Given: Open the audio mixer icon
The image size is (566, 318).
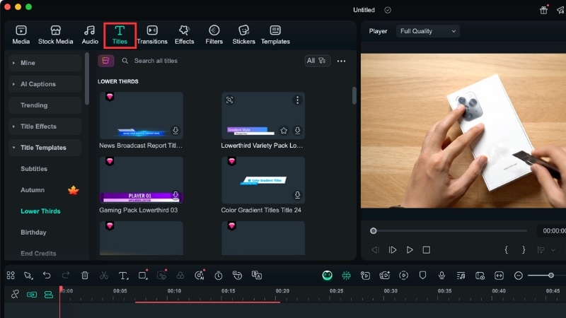Looking at the screenshot, I should point(461,276).
